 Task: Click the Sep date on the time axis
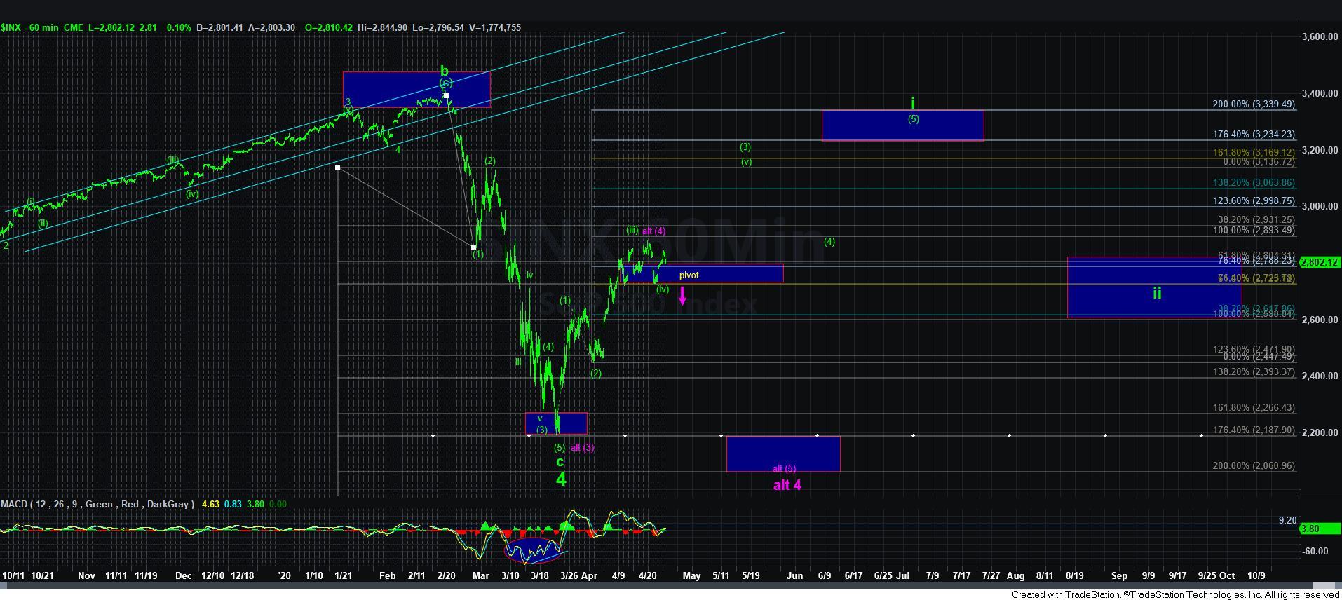pyautogui.click(x=1119, y=575)
